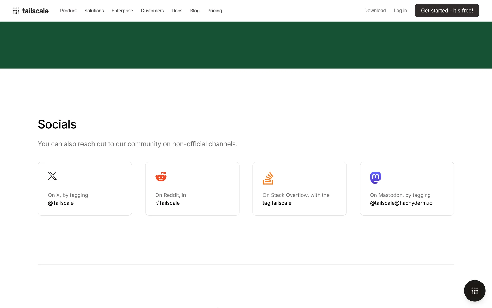Click the Reddit alien icon
The image size is (492, 308).
point(161,177)
